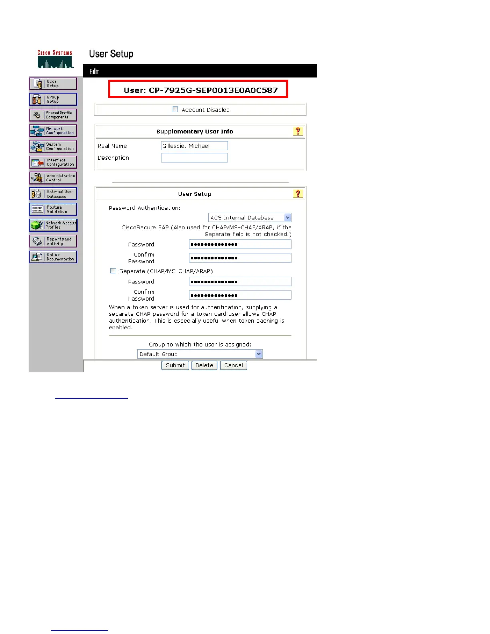
Task: Click the Supplementary User Info heading
Action: (x=195, y=131)
